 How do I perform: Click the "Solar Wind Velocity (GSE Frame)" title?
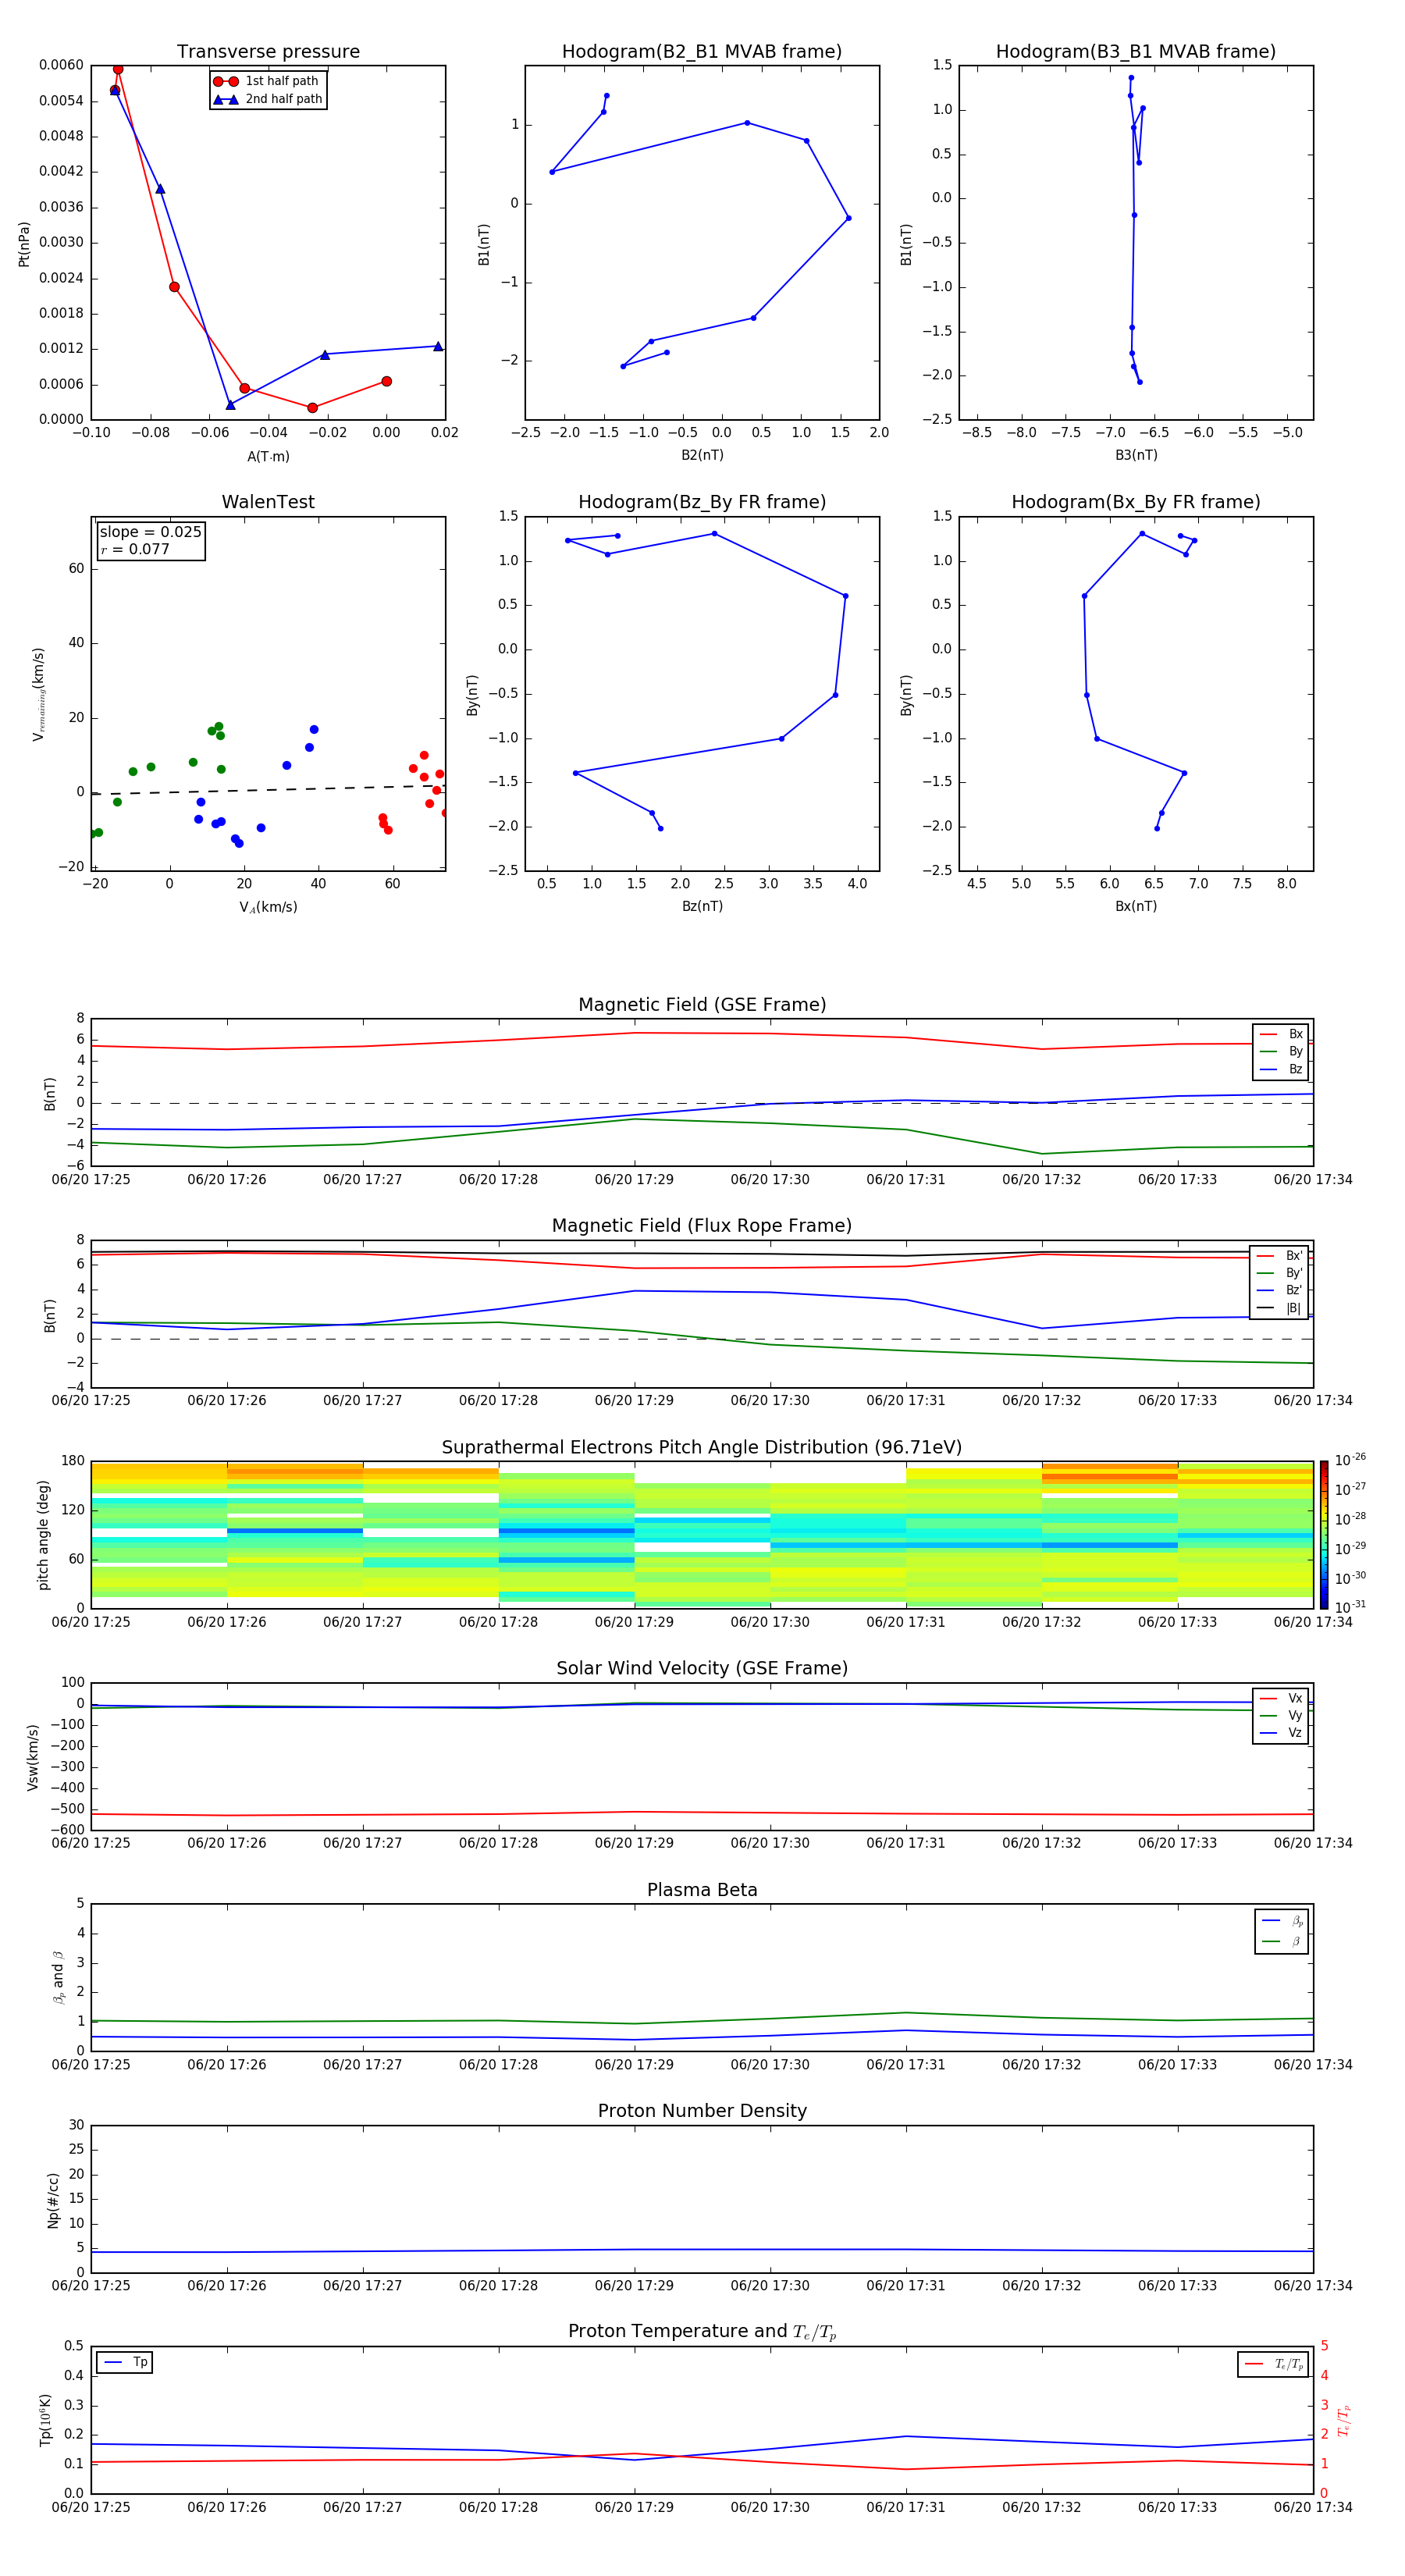702,1669
